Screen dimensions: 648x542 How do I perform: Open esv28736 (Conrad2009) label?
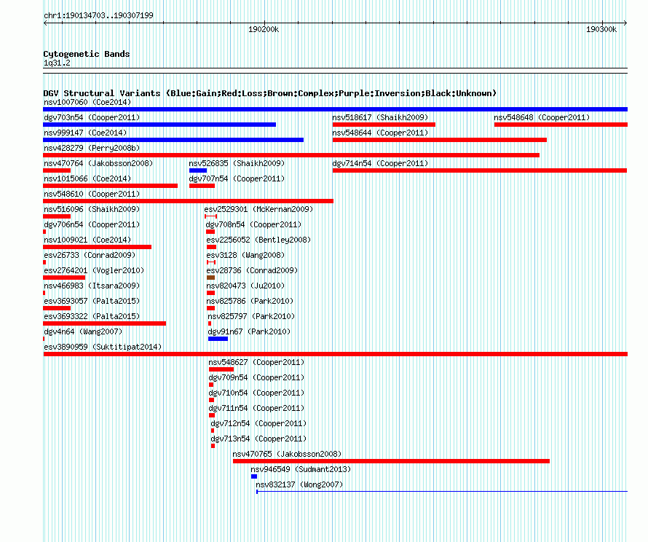click(x=252, y=270)
